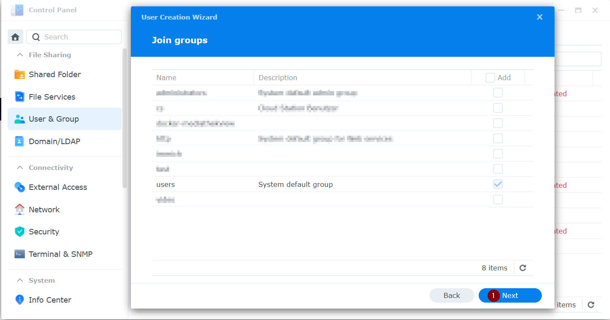The width and height of the screenshot is (610, 320).
Task: Sort by Description column header
Action: (362, 78)
